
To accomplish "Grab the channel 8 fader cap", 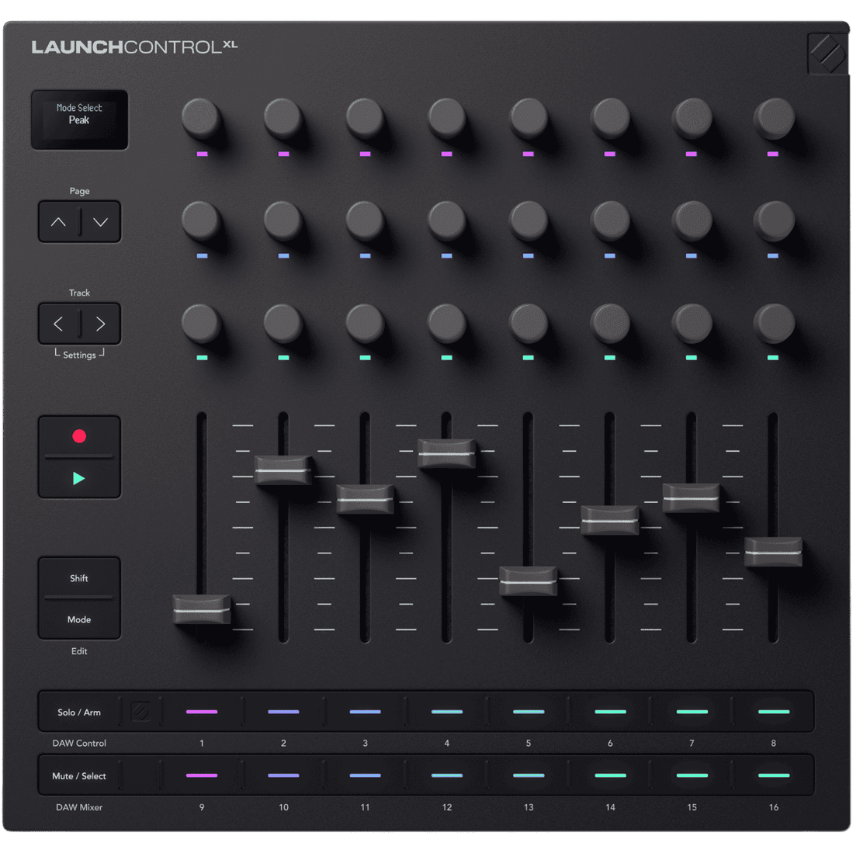I will [773, 552].
